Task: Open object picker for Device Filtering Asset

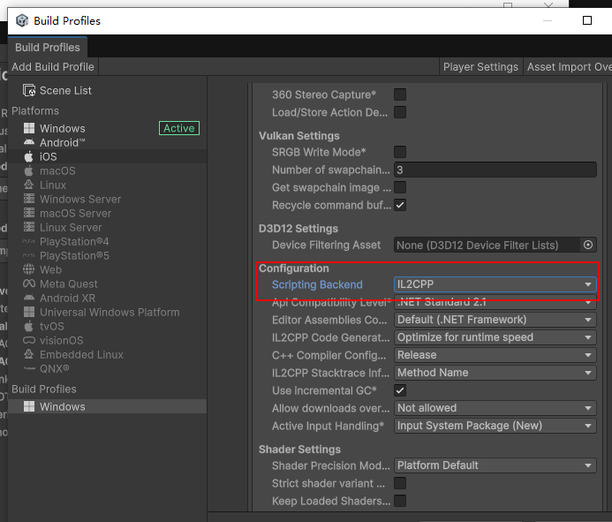Action: [x=588, y=245]
